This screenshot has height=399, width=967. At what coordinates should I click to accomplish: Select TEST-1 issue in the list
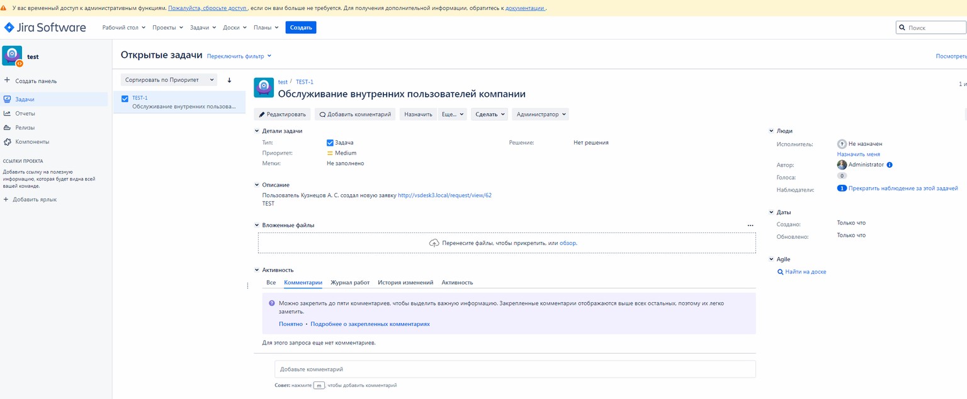pos(179,102)
